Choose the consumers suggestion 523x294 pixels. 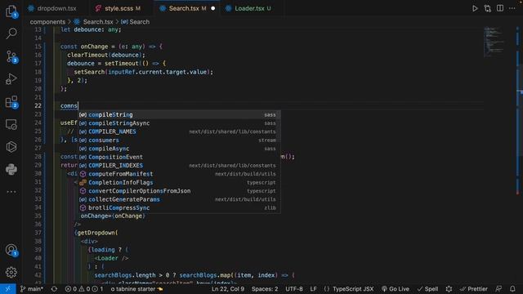[x=179, y=140]
